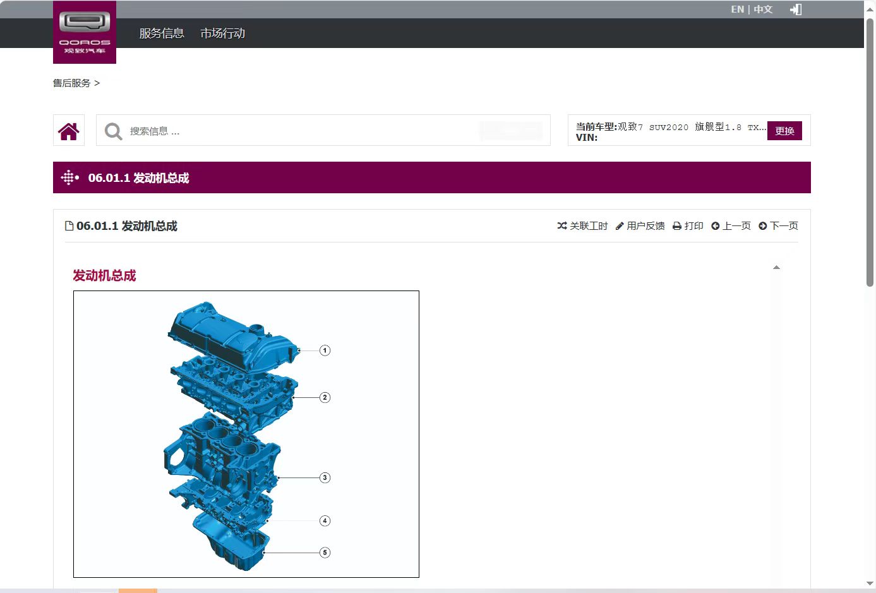Click the 售后服务 breadcrumb link

[71, 83]
